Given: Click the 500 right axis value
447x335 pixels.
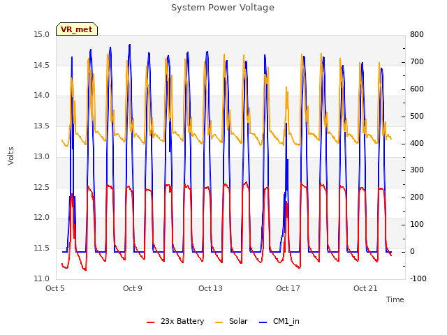Looking at the screenshot, I should 417,117.
